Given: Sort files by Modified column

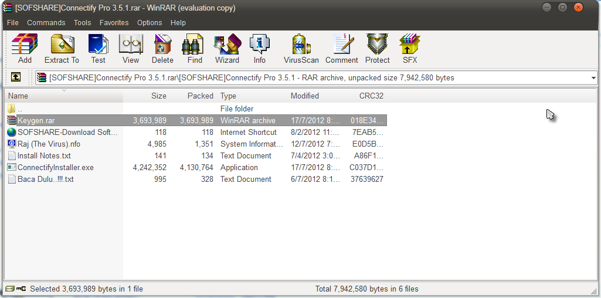Looking at the screenshot, I should click(314, 96).
